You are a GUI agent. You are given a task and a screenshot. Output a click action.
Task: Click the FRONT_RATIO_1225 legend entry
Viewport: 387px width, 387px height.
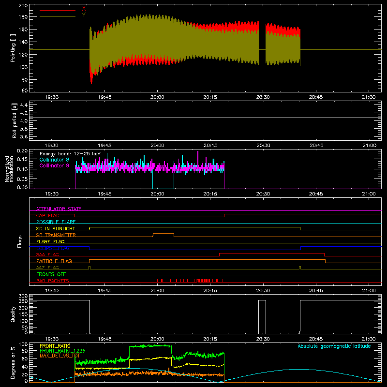pos(62,351)
